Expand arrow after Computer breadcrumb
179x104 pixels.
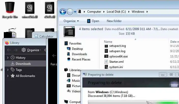104,12
